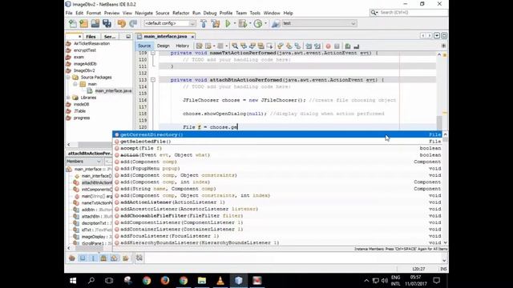513x288 pixels.
Task: Click the Last Edit icon in editor toolbar
Action: (x=200, y=46)
